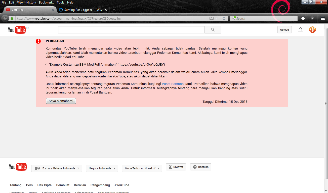Click the PERHATIAN heading text
Viewport: 328px width, 193px height.
pyautogui.click(x=55, y=41)
